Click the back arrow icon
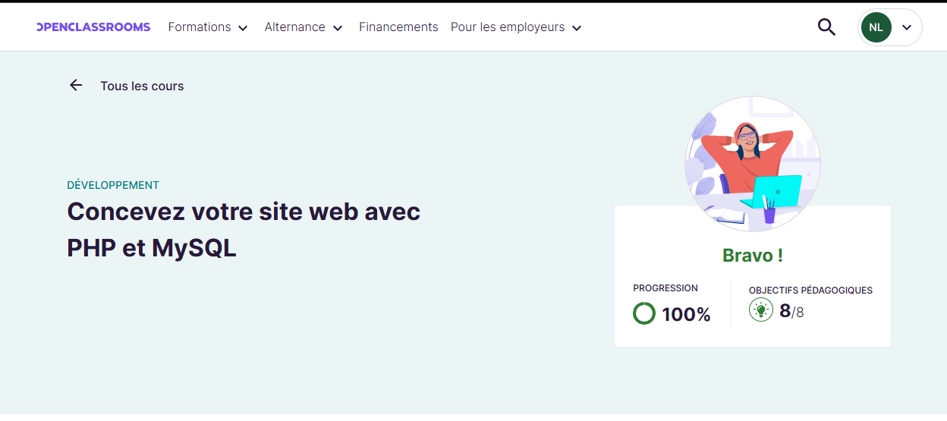Viewport: 947px width, 421px height. pos(76,86)
